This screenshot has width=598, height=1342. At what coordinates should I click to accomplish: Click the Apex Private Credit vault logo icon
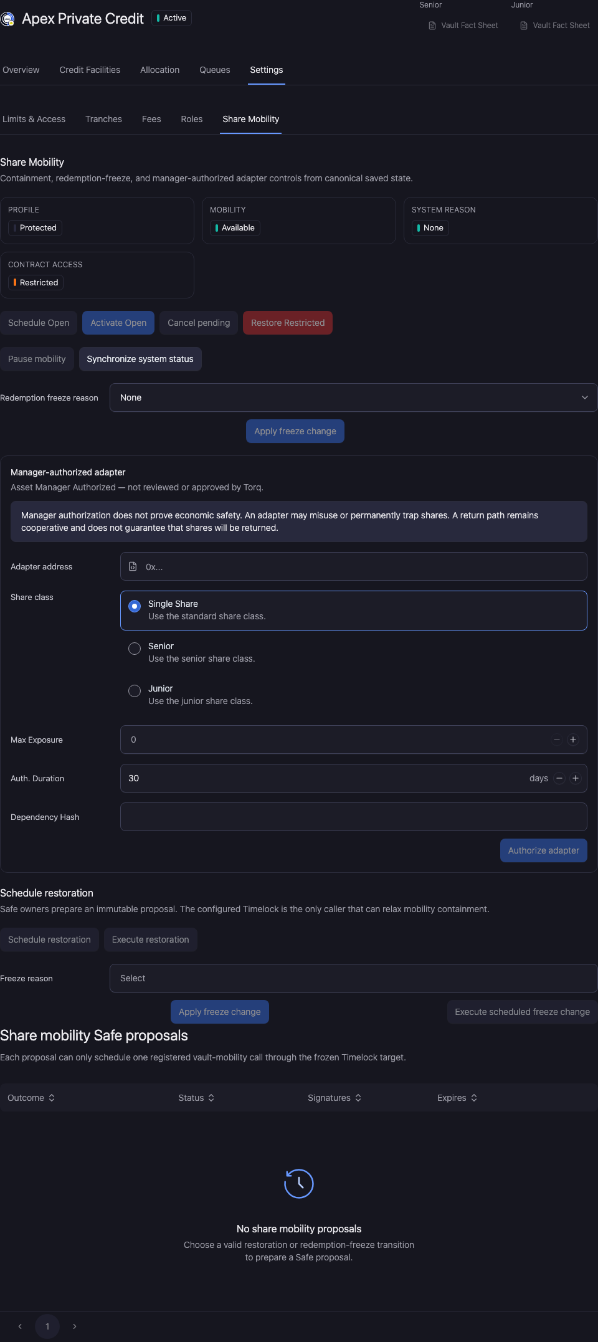tap(7, 19)
